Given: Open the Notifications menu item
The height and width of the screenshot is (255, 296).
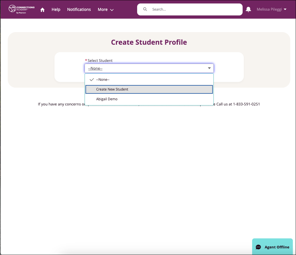Looking at the screenshot, I should 79,9.
